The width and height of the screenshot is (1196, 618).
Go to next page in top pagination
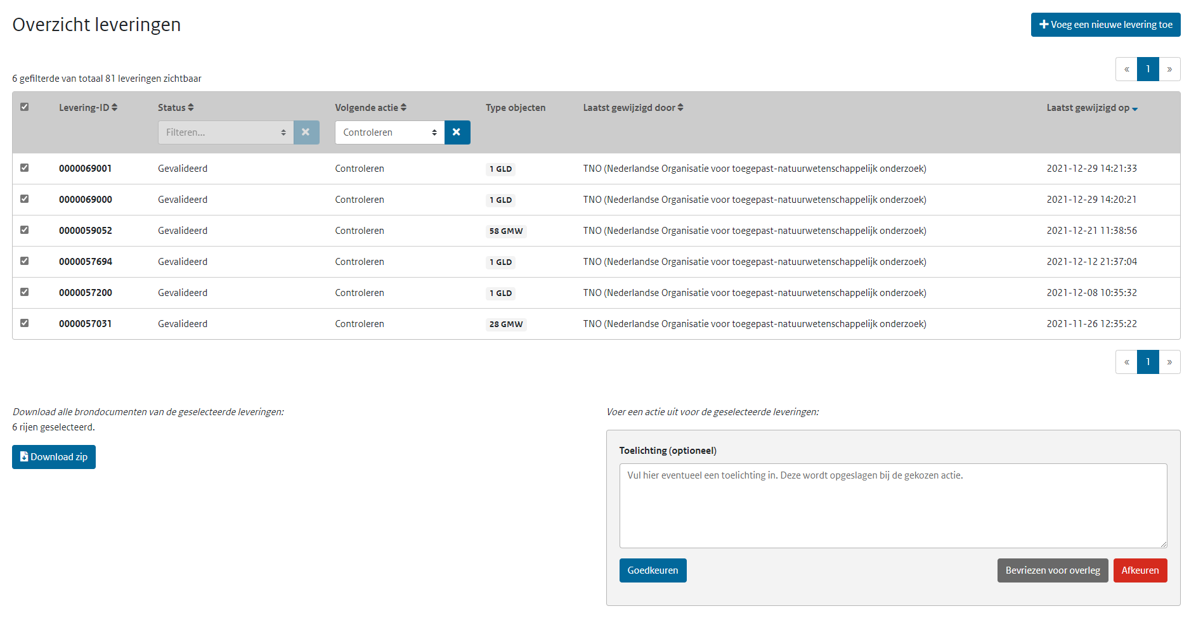point(1169,69)
